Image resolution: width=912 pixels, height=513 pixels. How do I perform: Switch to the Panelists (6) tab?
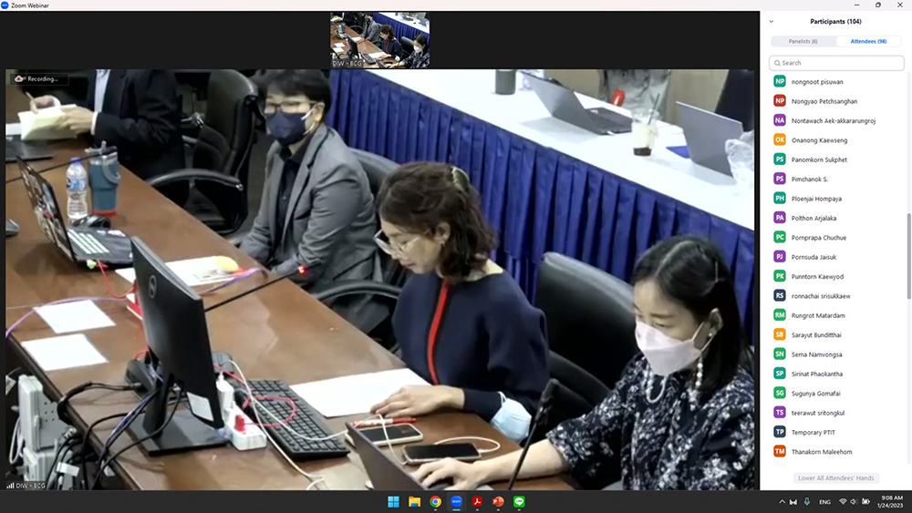pos(803,41)
